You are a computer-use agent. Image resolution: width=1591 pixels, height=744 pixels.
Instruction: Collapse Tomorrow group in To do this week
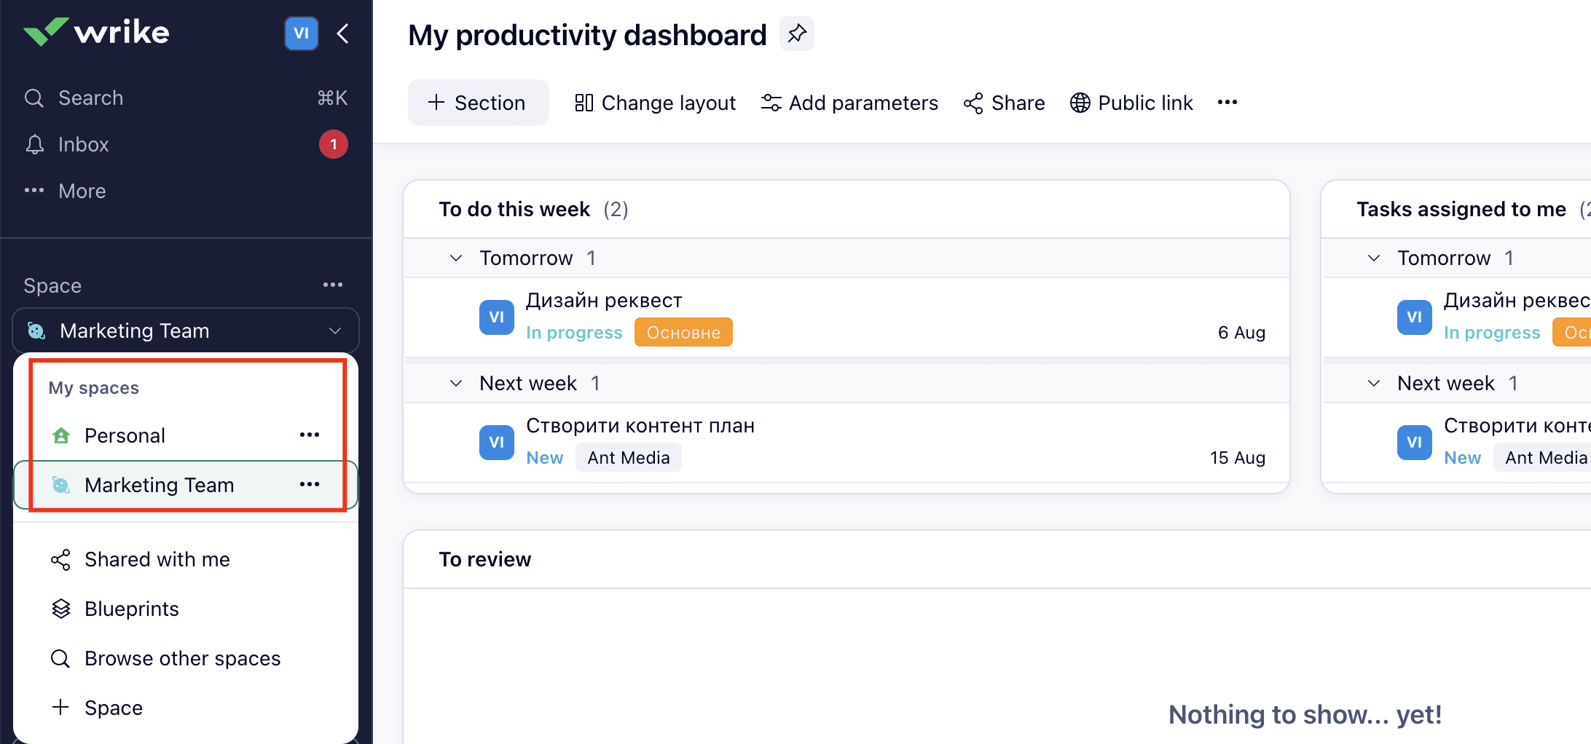pos(456,258)
